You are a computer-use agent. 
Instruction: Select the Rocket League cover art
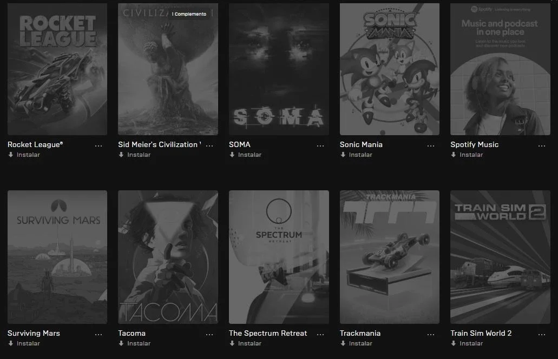tap(57, 69)
